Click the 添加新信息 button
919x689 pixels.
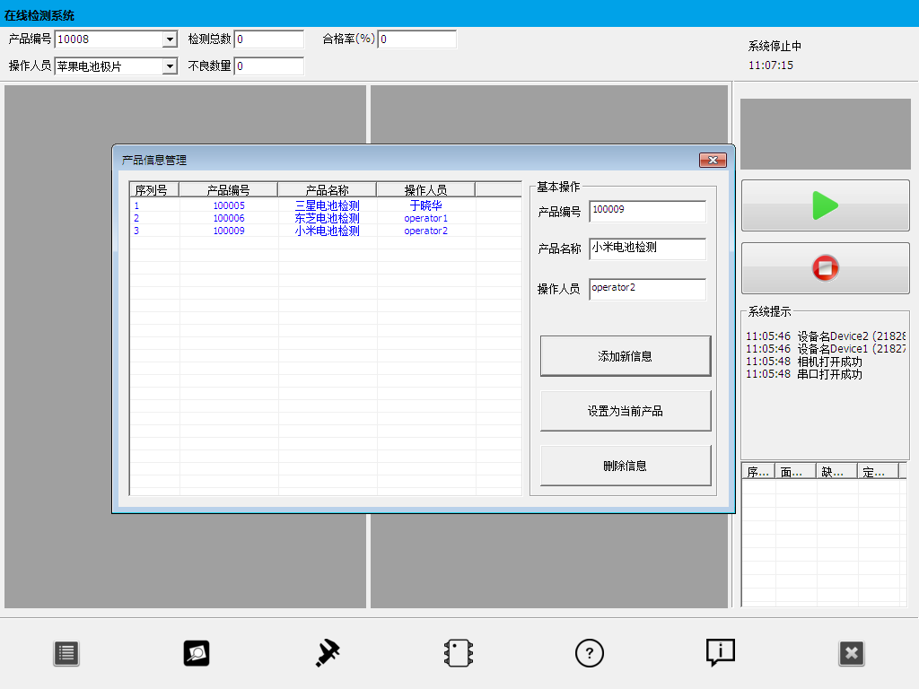click(626, 356)
